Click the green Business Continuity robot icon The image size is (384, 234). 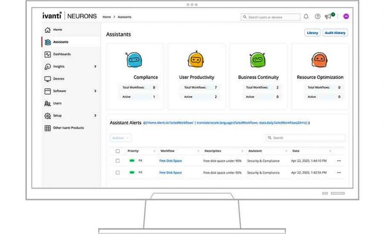coord(257,60)
